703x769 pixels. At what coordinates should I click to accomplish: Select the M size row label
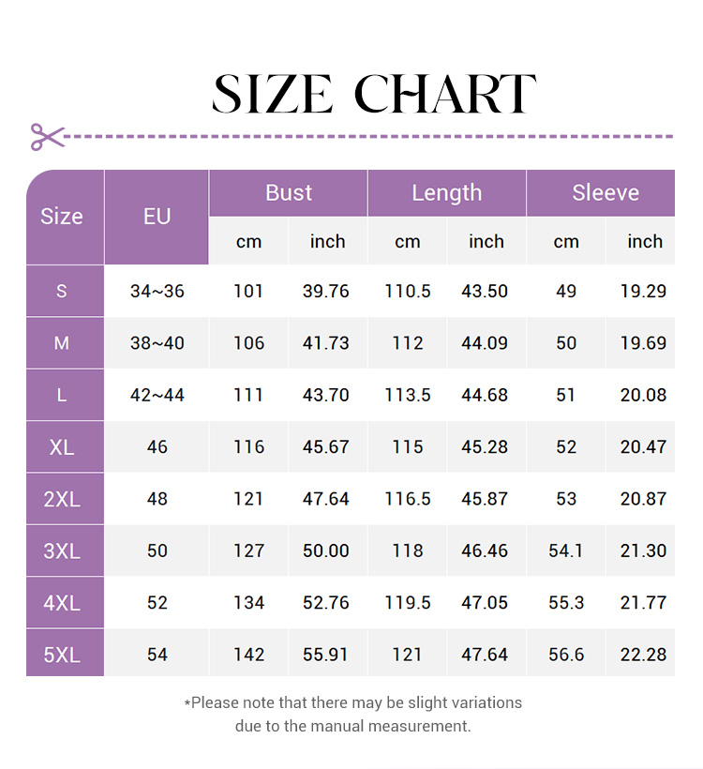click(62, 343)
